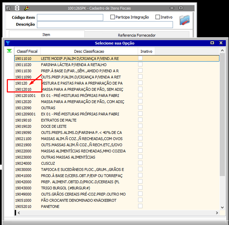Click the green download arrow icon

(x=9, y=51)
